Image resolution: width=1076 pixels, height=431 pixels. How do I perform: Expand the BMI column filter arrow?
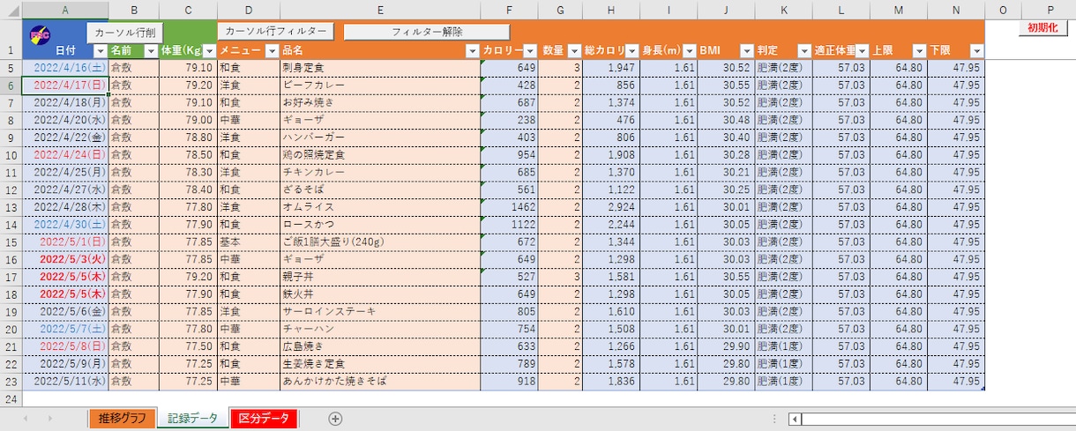point(746,51)
